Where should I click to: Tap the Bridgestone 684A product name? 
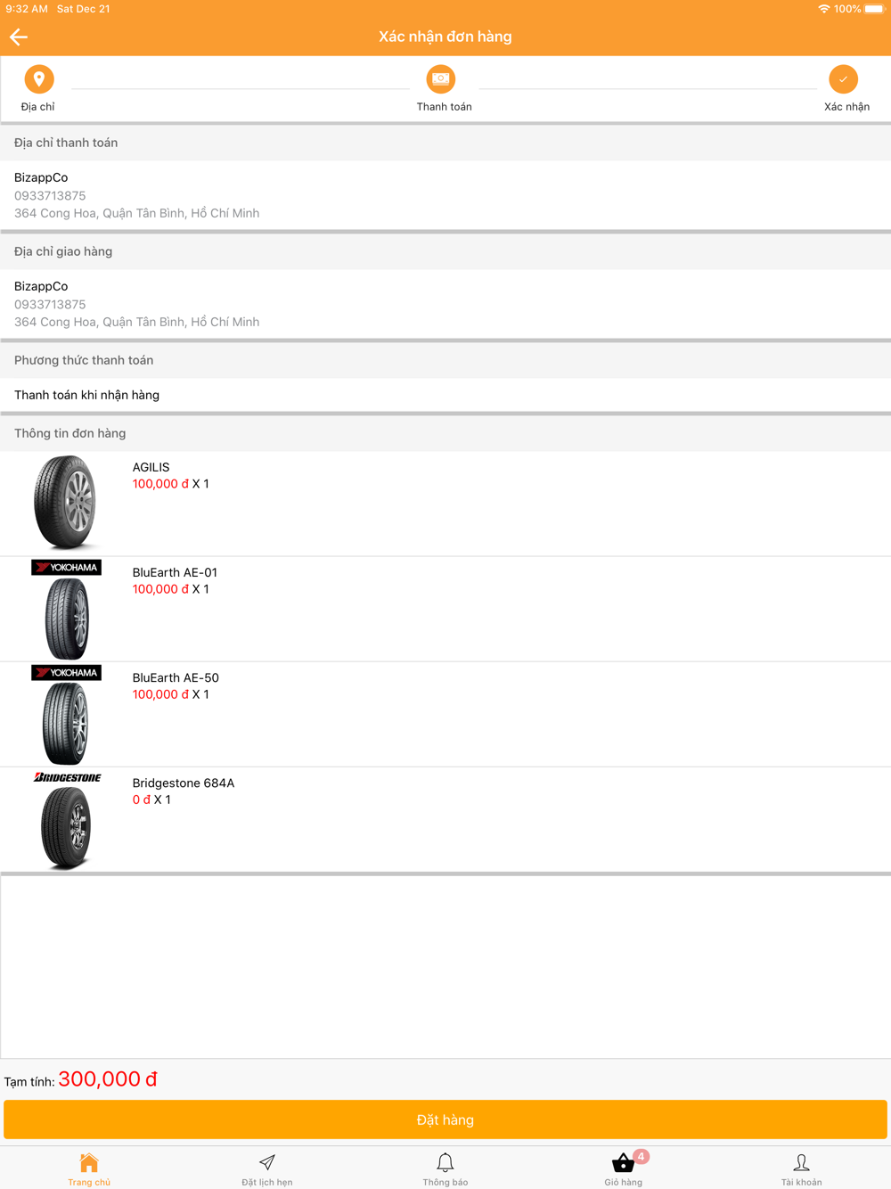point(184,783)
